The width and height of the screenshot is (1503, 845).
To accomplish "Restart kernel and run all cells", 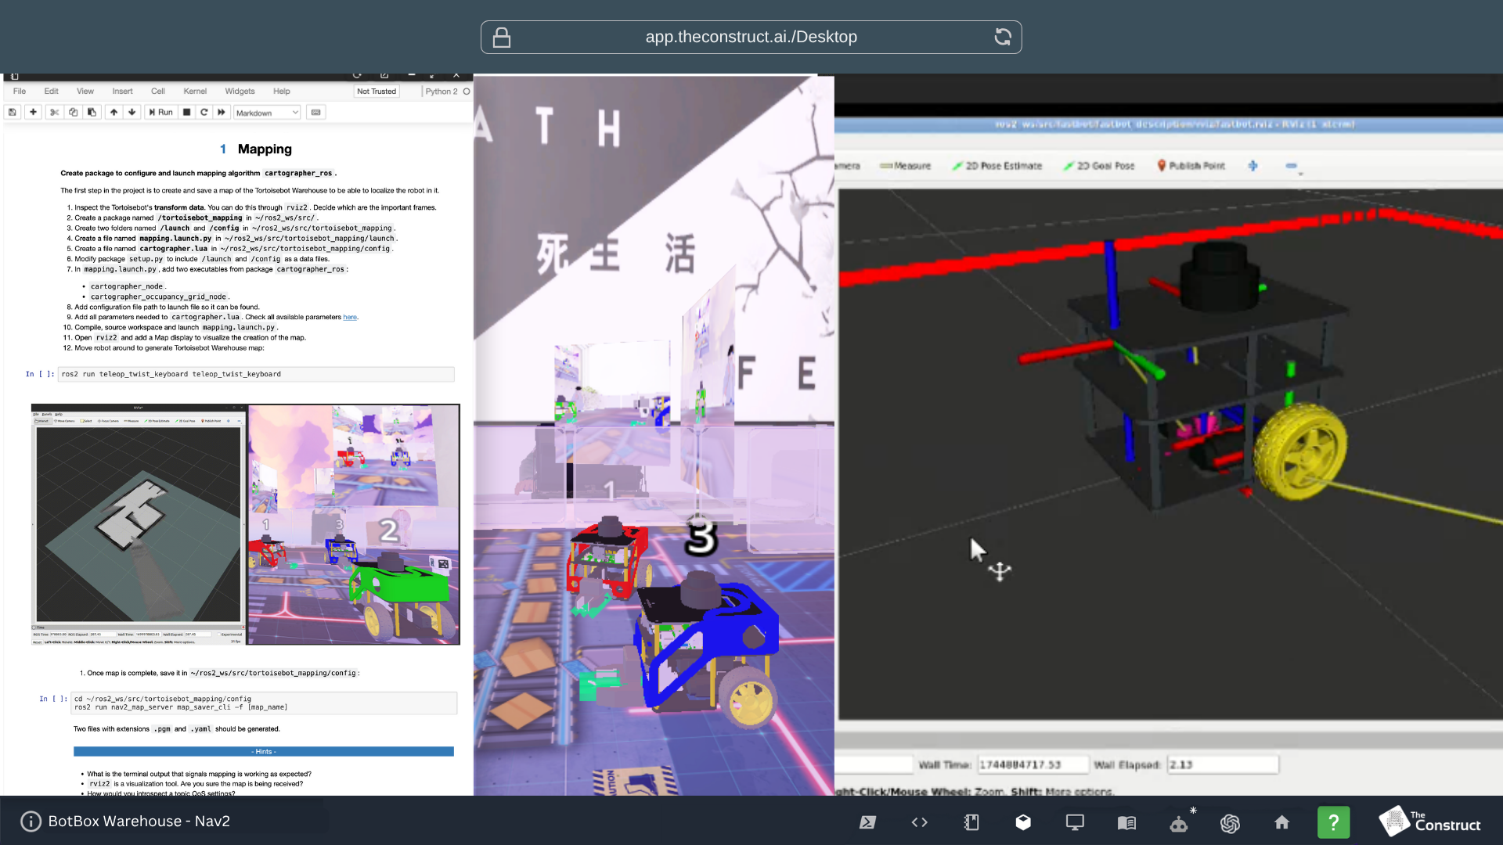I will pyautogui.click(x=222, y=113).
